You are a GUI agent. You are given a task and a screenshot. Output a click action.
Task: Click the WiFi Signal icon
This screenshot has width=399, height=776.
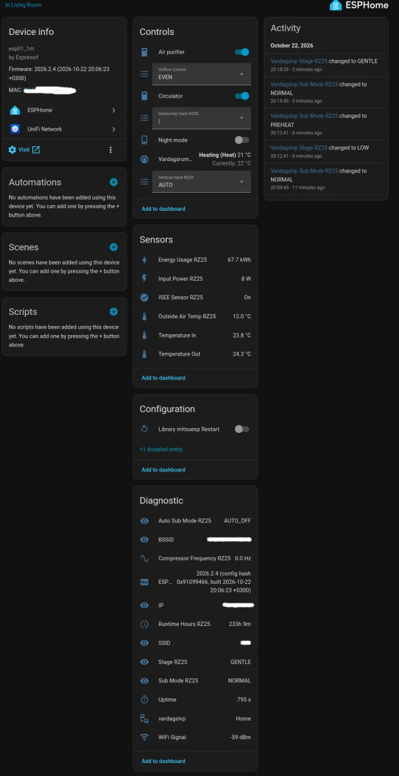tap(145, 737)
